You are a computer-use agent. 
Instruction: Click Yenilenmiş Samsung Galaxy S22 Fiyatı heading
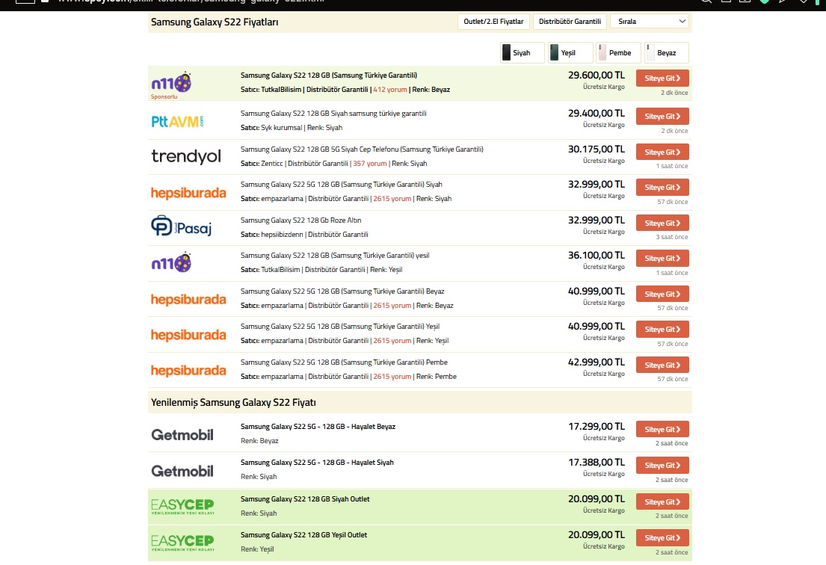pos(233,402)
